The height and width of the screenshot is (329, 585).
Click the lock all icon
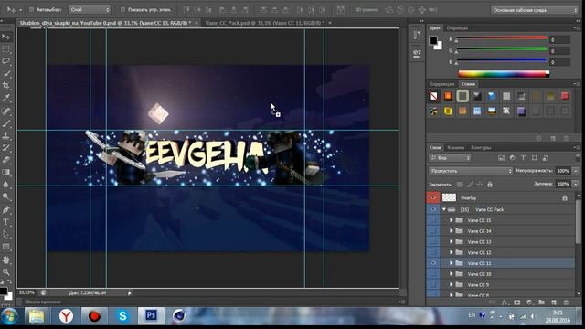[490, 185]
